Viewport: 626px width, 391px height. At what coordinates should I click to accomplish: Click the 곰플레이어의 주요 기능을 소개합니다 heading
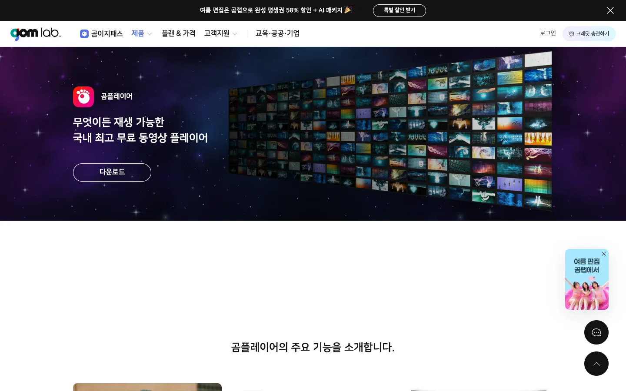click(313, 347)
